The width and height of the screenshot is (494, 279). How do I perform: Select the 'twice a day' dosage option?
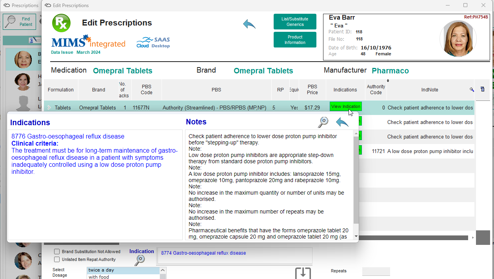(x=123, y=270)
